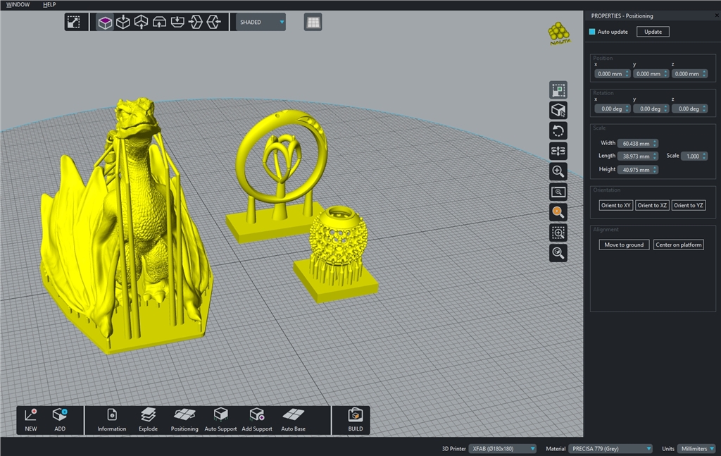Image resolution: width=721 pixels, height=456 pixels.
Task: Open the Explode tool
Action: (x=148, y=420)
